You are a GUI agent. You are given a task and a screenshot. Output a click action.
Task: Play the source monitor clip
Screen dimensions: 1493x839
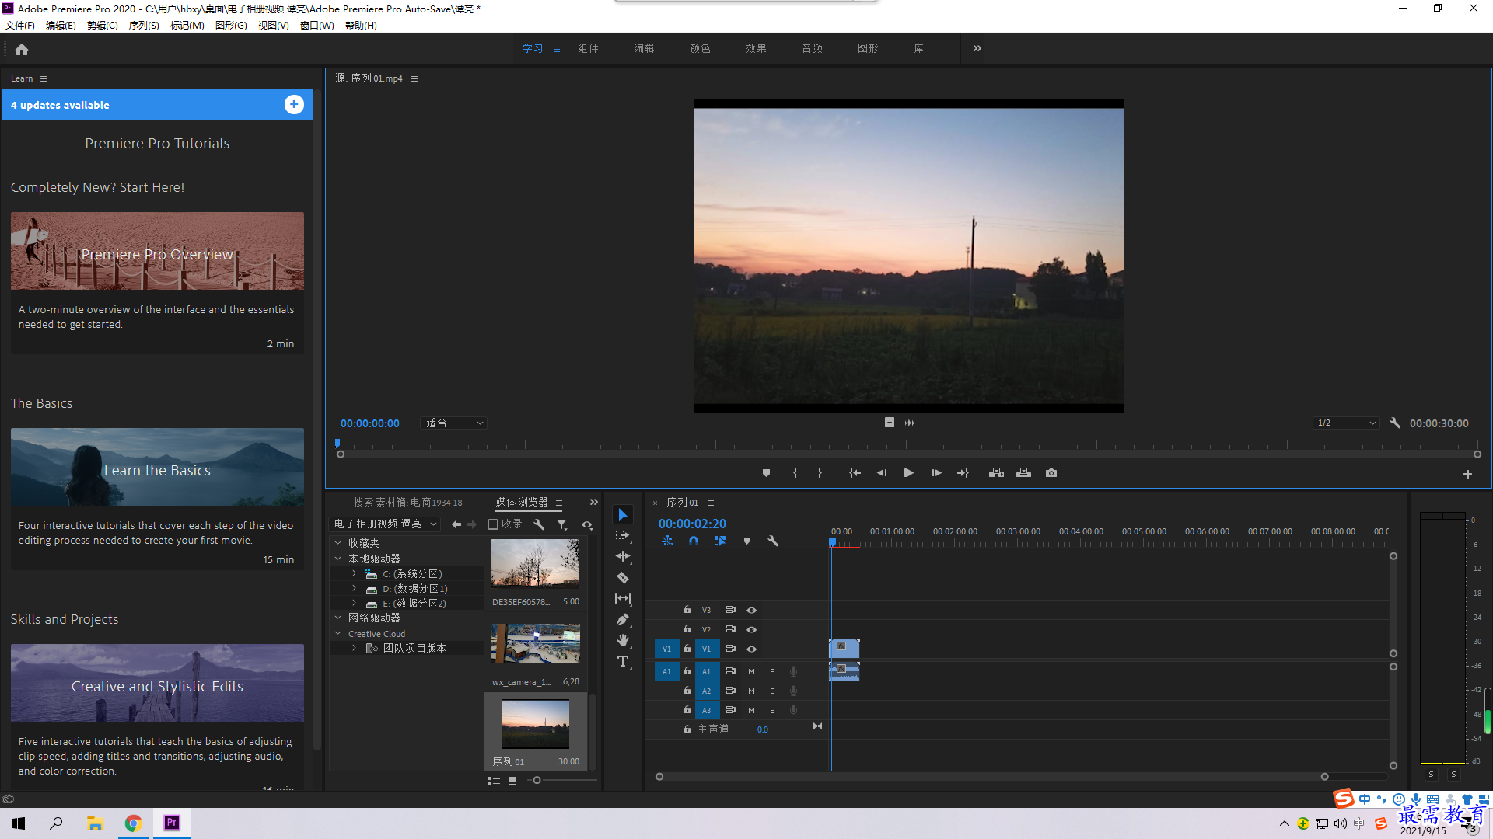tap(908, 473)
